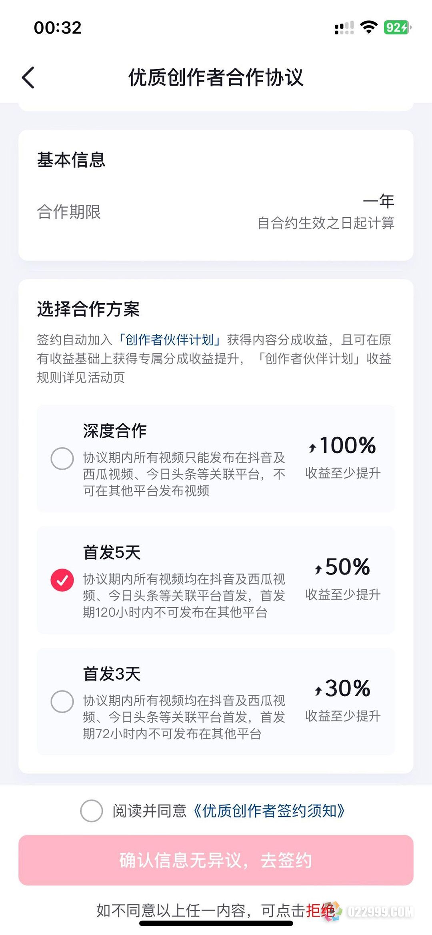Toggle the checked 首发5天 radio button
Image resolution: width=432 pixels, height=935 pixels.
62,580
